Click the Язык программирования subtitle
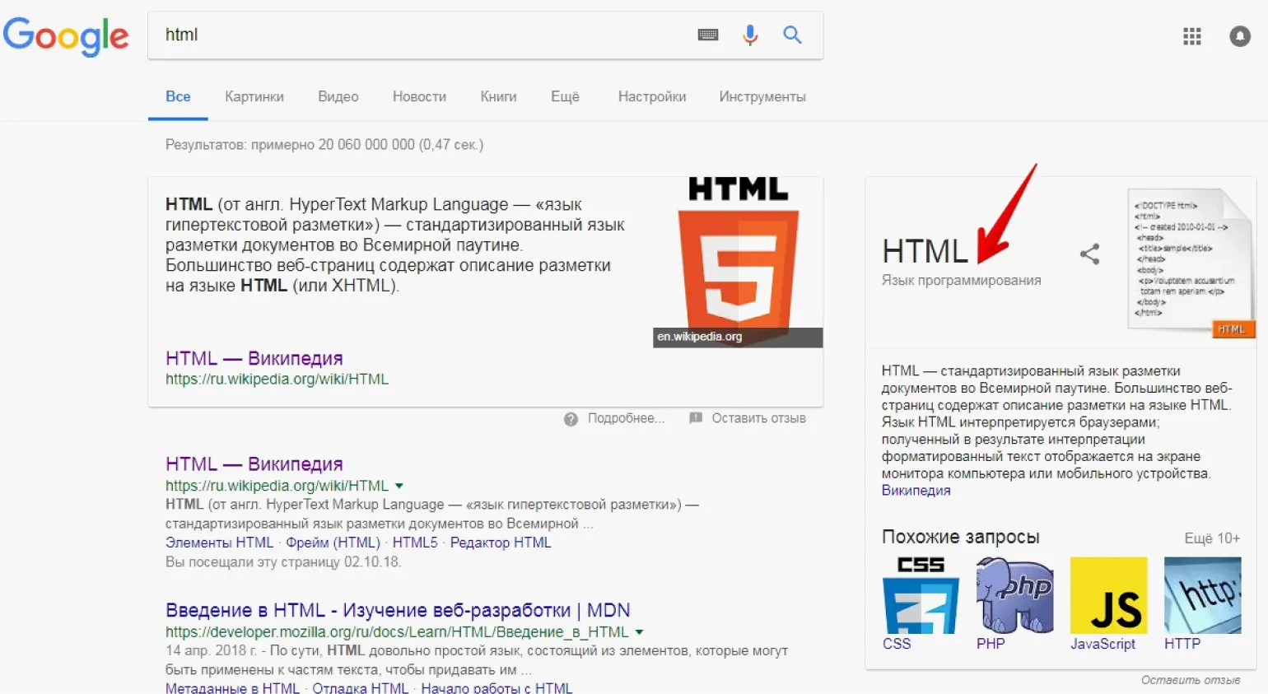The width and height of the screenshot is (1268, 694). coord(961,281)
